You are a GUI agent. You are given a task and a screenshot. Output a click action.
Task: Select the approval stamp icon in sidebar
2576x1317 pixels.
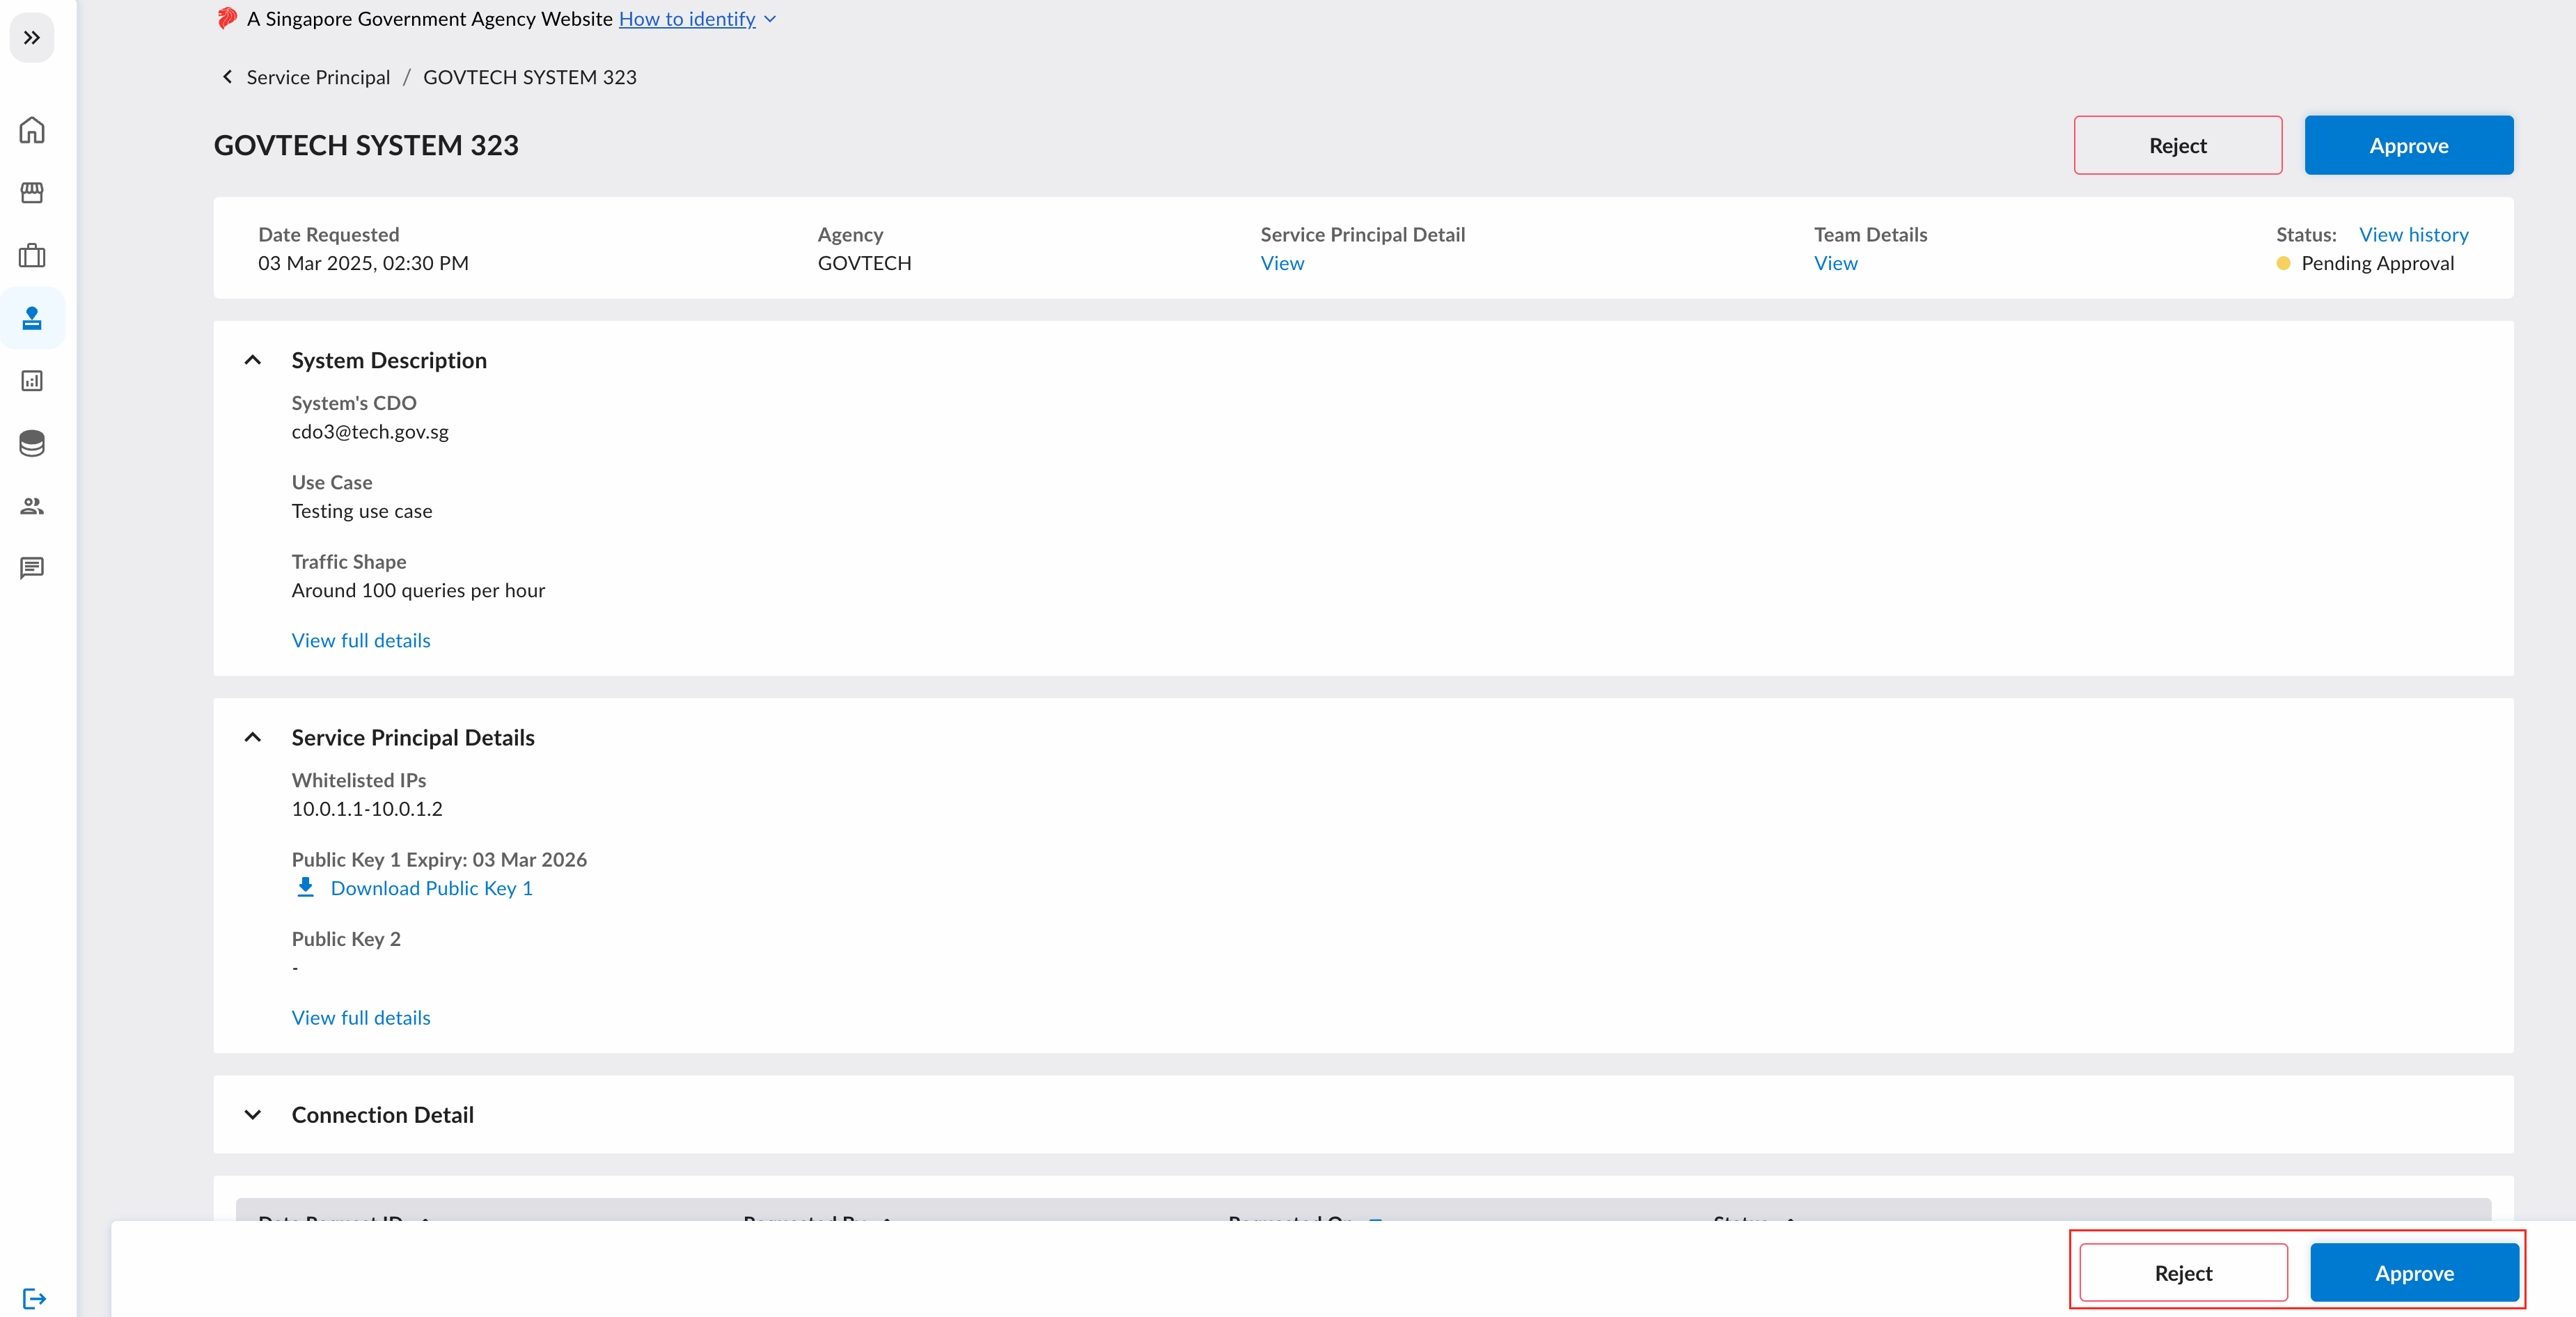pyautogui.click(x=32, y=318)
